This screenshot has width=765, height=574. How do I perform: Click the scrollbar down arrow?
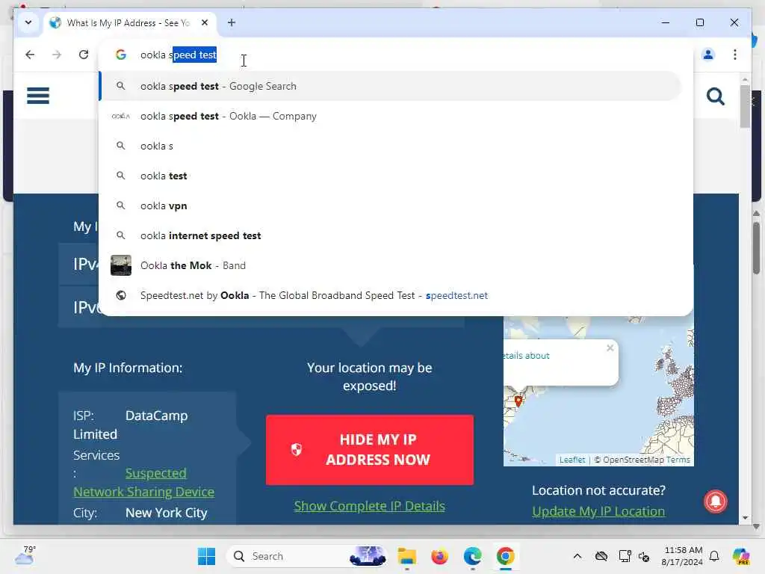point(745,518)
